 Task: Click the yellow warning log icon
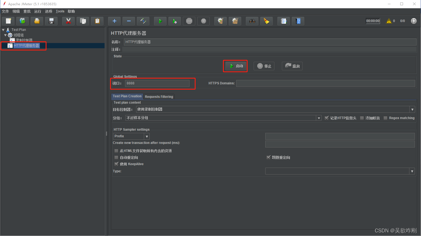click(x=389, y=21)
